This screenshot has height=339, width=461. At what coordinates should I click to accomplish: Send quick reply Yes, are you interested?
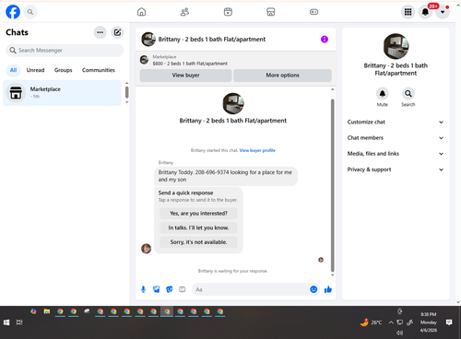tap(198, 214)
